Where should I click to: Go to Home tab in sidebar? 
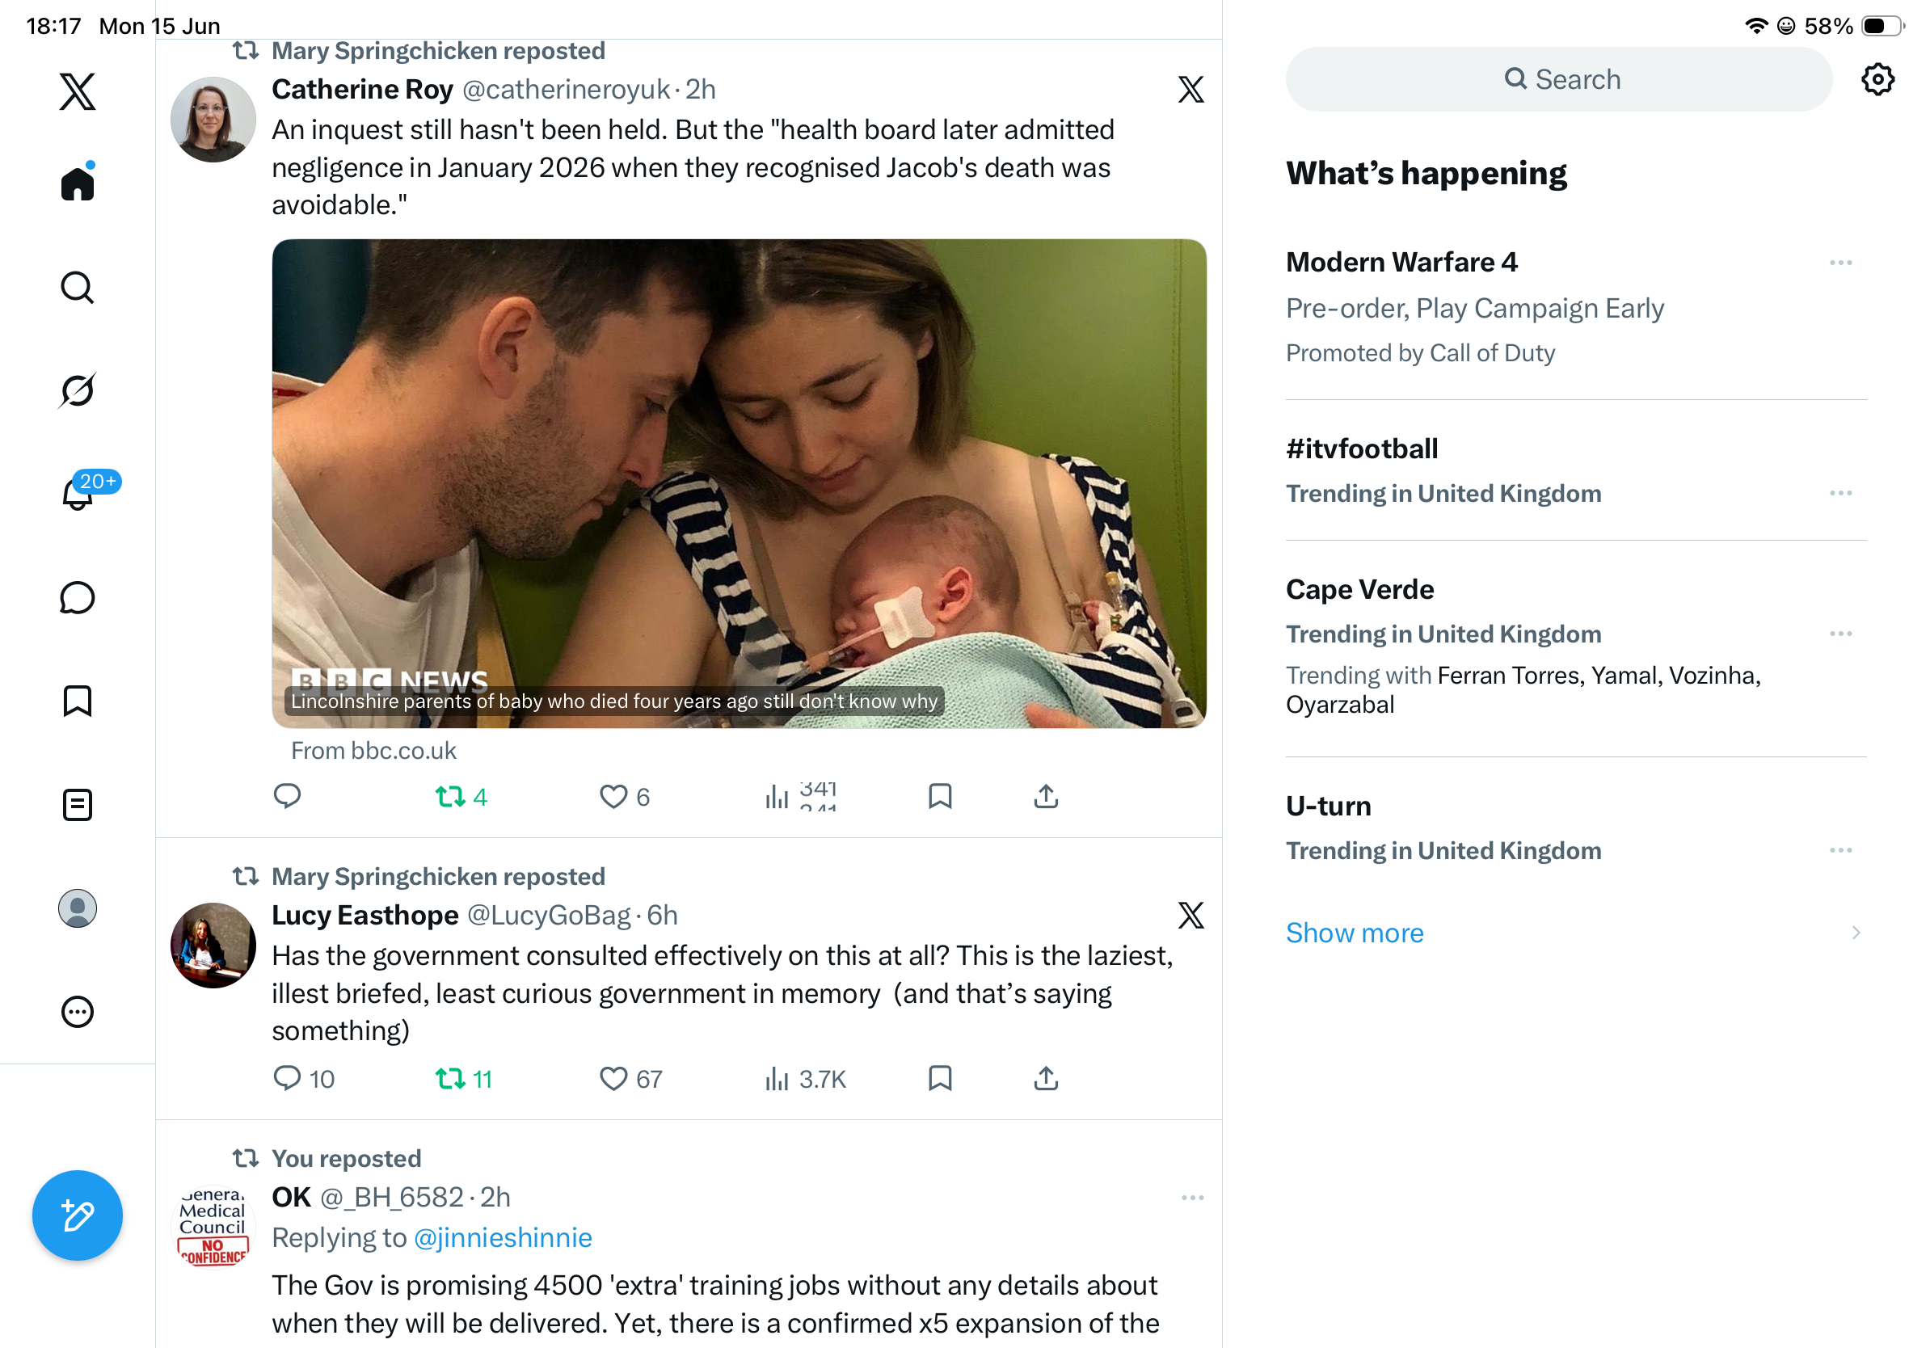point(78,183)
